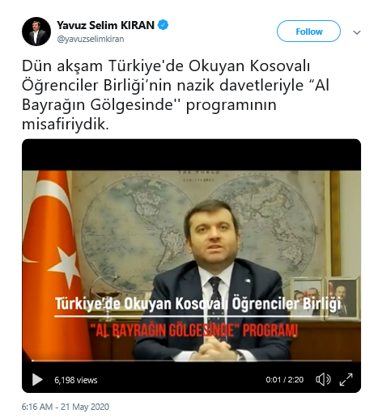378x418 pixels.
Task: Click the @yavuzselimkiran handle
Action: (91, 39)
